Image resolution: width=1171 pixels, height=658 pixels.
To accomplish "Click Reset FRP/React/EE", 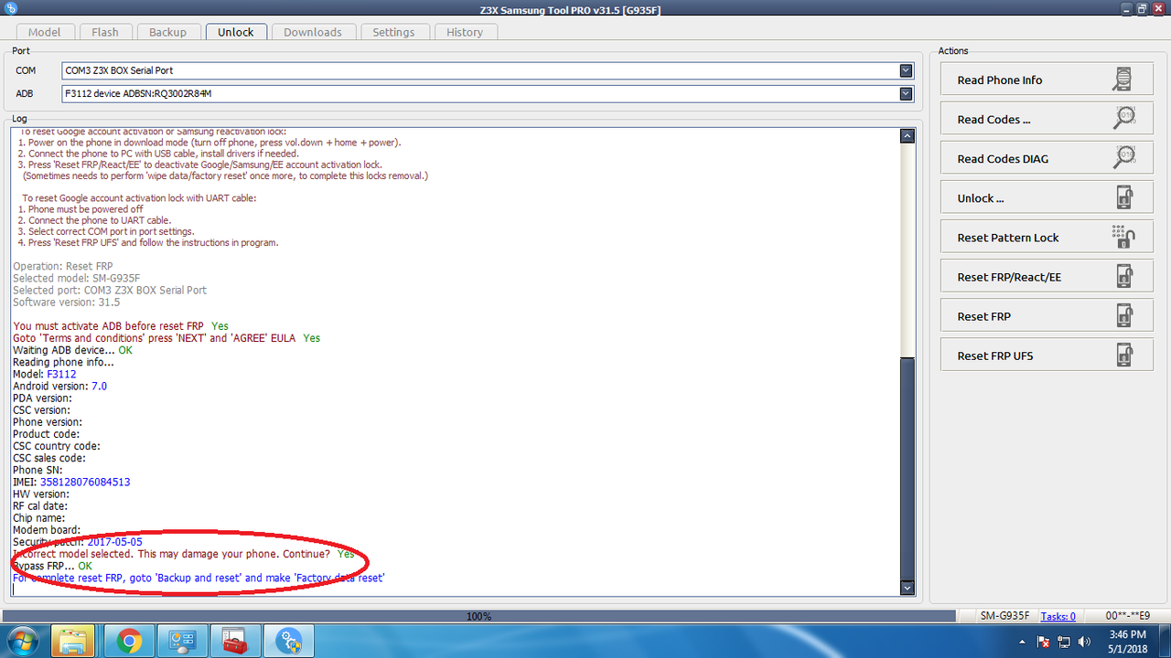I will pyautogui.click(x=1047, y=276).
